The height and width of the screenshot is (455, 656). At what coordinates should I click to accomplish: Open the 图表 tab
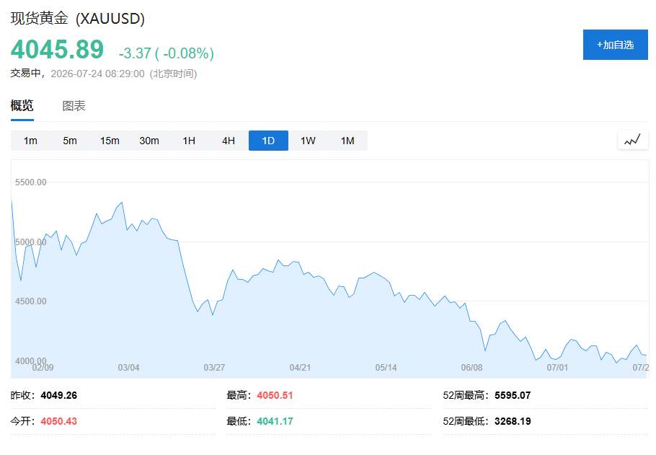point(74,105)
